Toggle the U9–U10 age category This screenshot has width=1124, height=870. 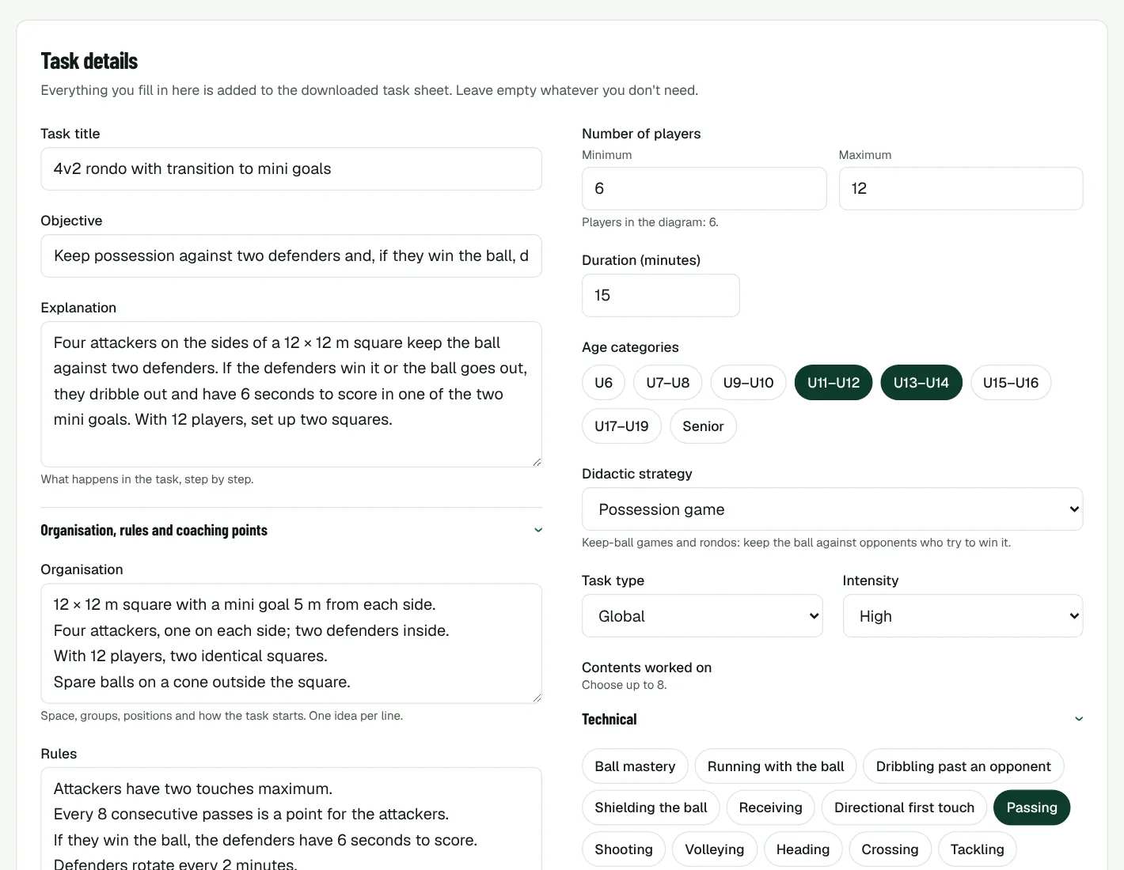coord(748,383)
